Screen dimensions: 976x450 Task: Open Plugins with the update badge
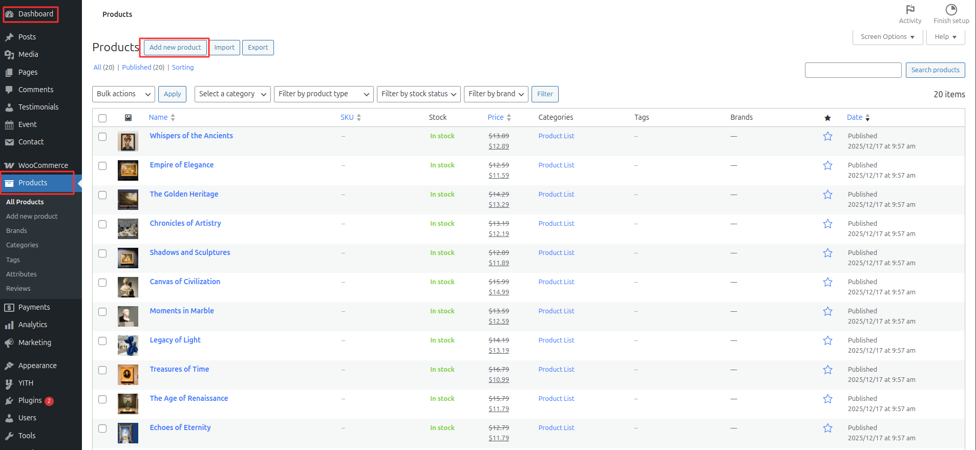click(x=30, y=400)
